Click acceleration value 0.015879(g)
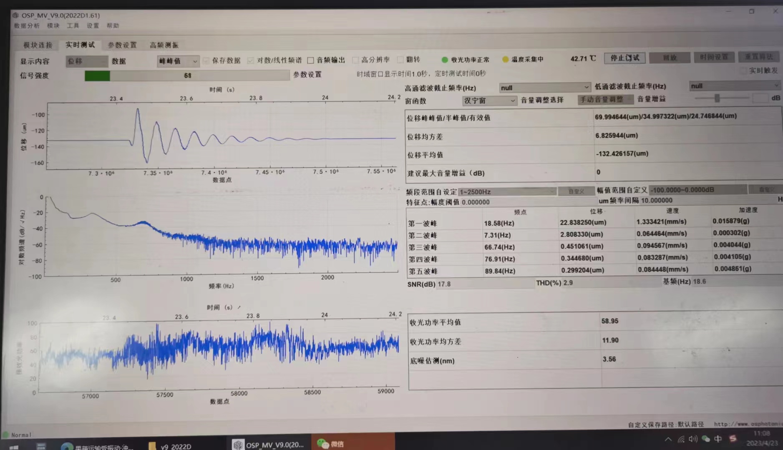Image resolution: width=783 pixels, height=450 pixels. [x=731, y=221]
